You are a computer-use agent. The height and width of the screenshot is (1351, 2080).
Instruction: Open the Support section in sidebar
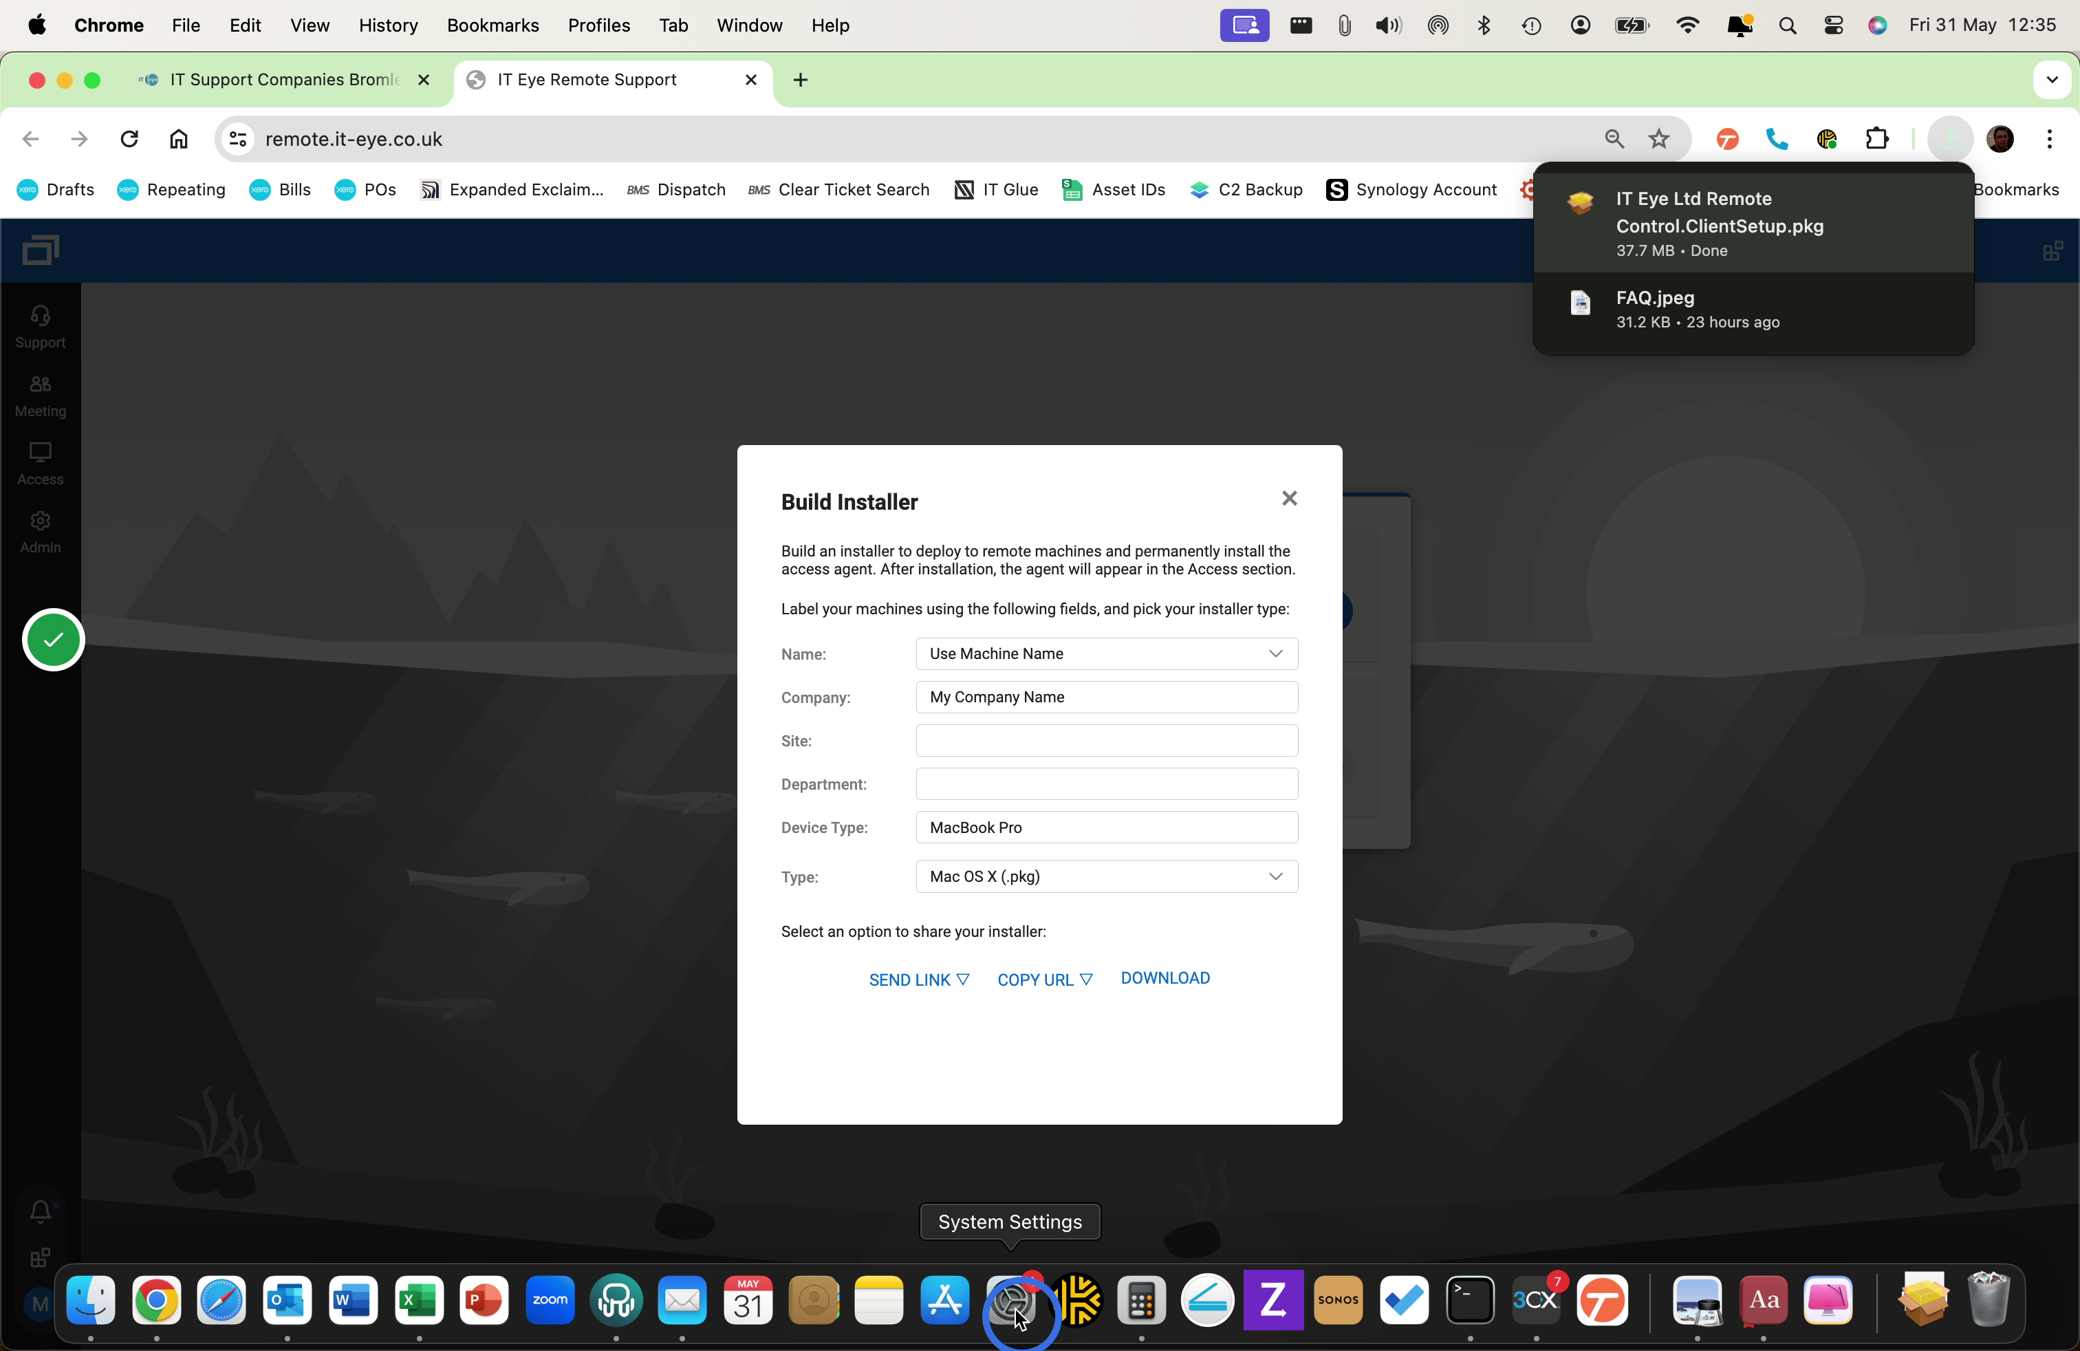point(40,327)
